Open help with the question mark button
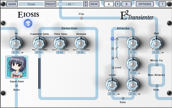172x108 pixels. (162, 4)
